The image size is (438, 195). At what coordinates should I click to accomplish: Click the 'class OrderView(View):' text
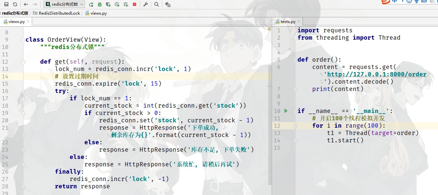click(x=66, y=40)
